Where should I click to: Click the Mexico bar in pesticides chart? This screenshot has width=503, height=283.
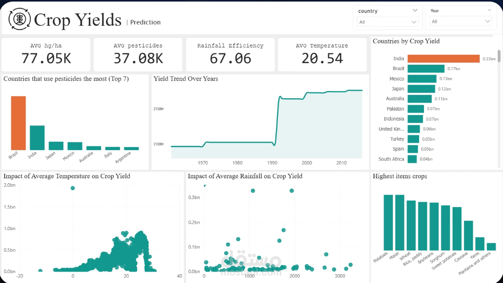[75, 146]
